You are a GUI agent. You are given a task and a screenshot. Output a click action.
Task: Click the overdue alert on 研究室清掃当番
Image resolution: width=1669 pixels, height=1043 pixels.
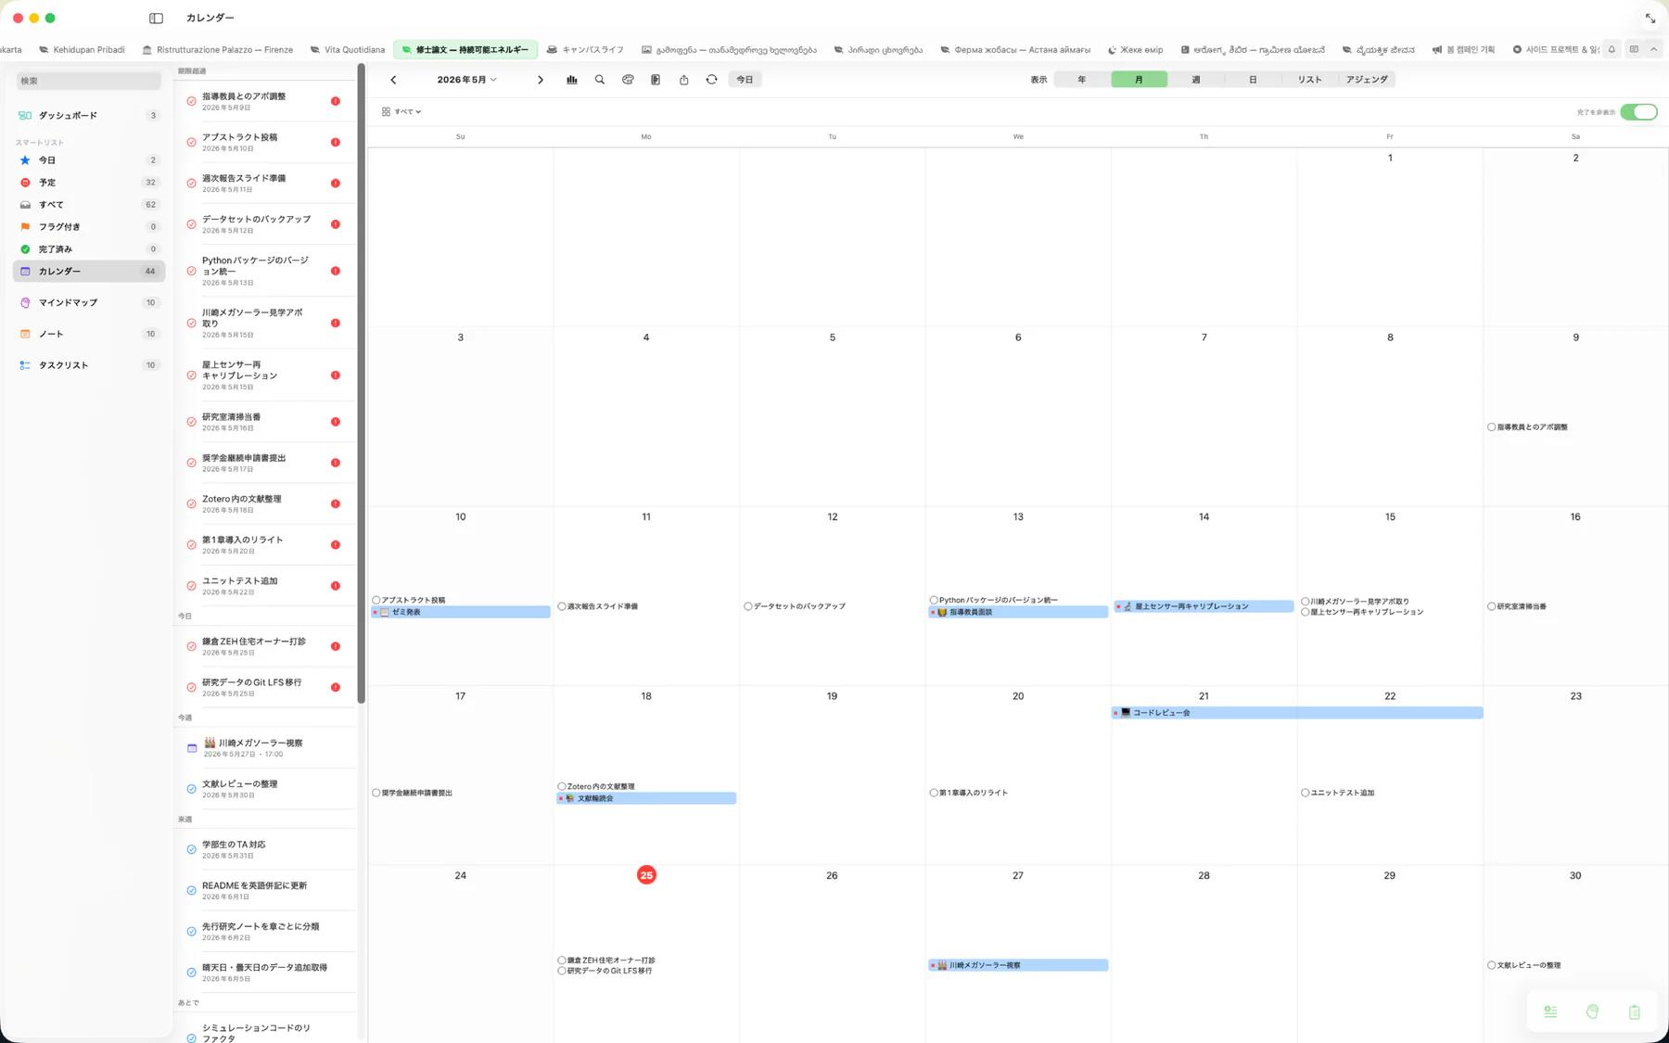tap(336, 422)
